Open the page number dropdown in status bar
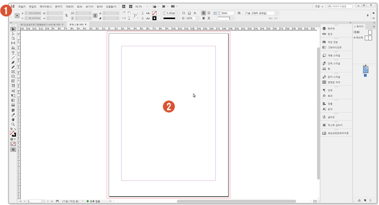379x205 pixels. pos(43,201)
